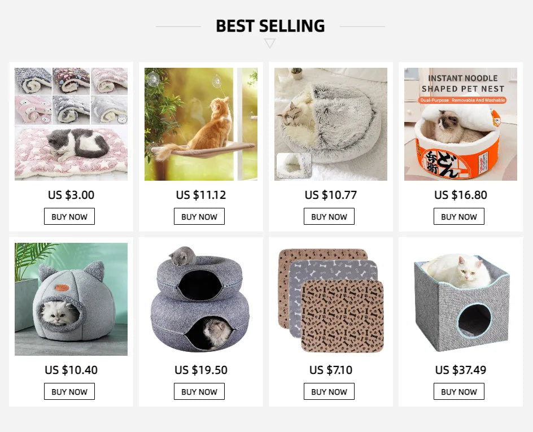The width and height of the screenshot is (533, 432).
Task: Open the grey cube cat house photo
Action: 461,299
